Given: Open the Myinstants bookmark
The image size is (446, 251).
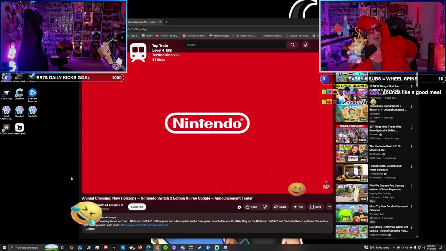Looking at the screenshot, I should click(270, 36).
